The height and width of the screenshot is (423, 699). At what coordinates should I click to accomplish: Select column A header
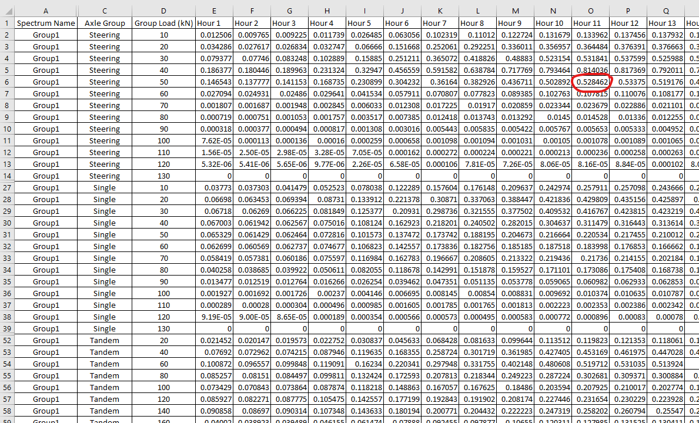pos(46,11)
